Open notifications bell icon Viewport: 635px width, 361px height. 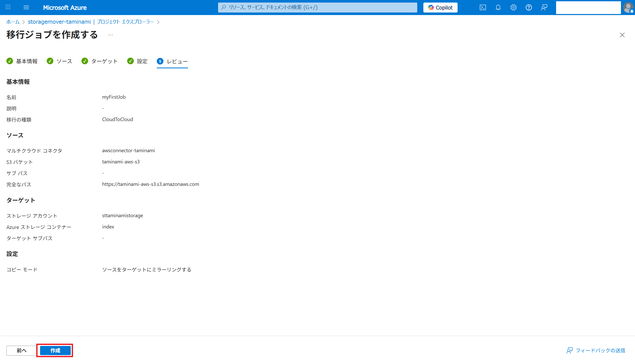coord(498,7)
